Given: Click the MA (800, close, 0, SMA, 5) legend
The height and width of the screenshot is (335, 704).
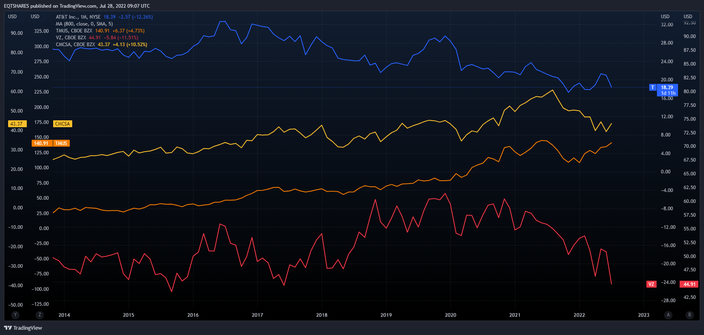Looking at the screenshot, I should click(84, 24).
